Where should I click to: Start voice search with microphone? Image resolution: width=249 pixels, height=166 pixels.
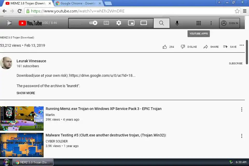point(177,23)
